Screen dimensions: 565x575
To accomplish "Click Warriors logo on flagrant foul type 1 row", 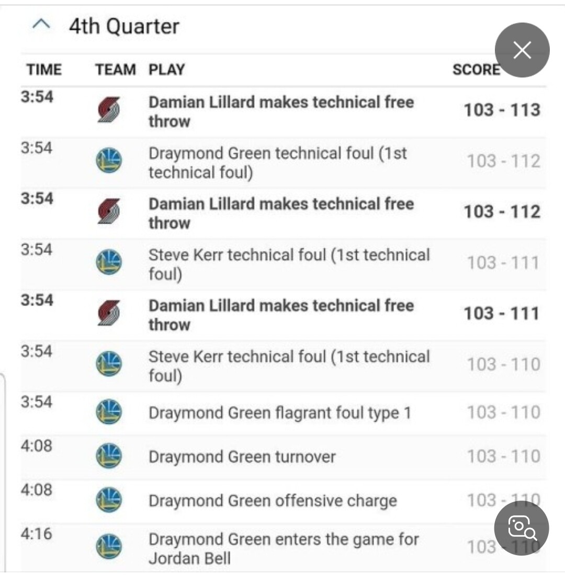I will [x=109, y=412].
